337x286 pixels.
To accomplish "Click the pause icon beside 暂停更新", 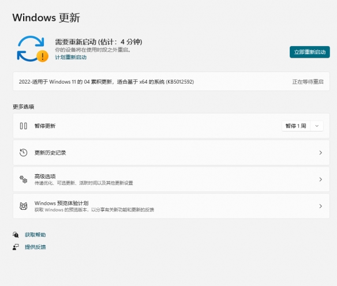I will click(24, 126).
